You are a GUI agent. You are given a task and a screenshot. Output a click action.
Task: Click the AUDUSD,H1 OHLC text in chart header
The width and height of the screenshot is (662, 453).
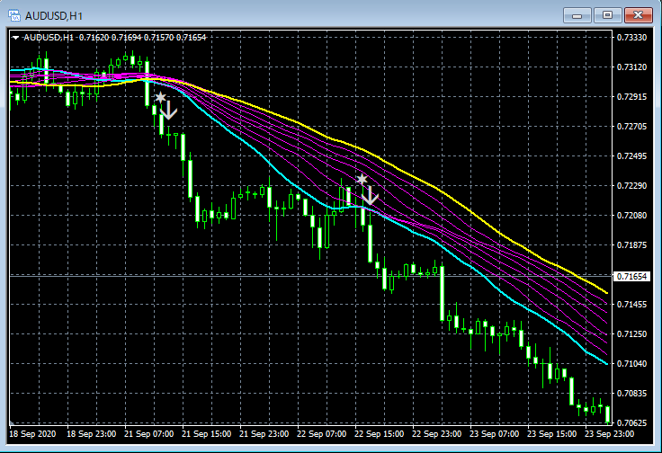pos(115,38)
